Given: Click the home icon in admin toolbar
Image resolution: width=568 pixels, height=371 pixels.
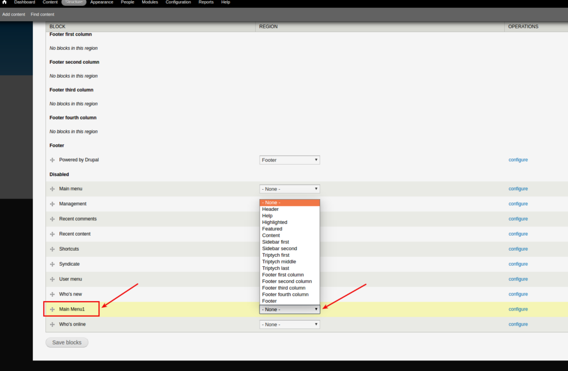Looking at the screenshot, I should click(4, 2).
